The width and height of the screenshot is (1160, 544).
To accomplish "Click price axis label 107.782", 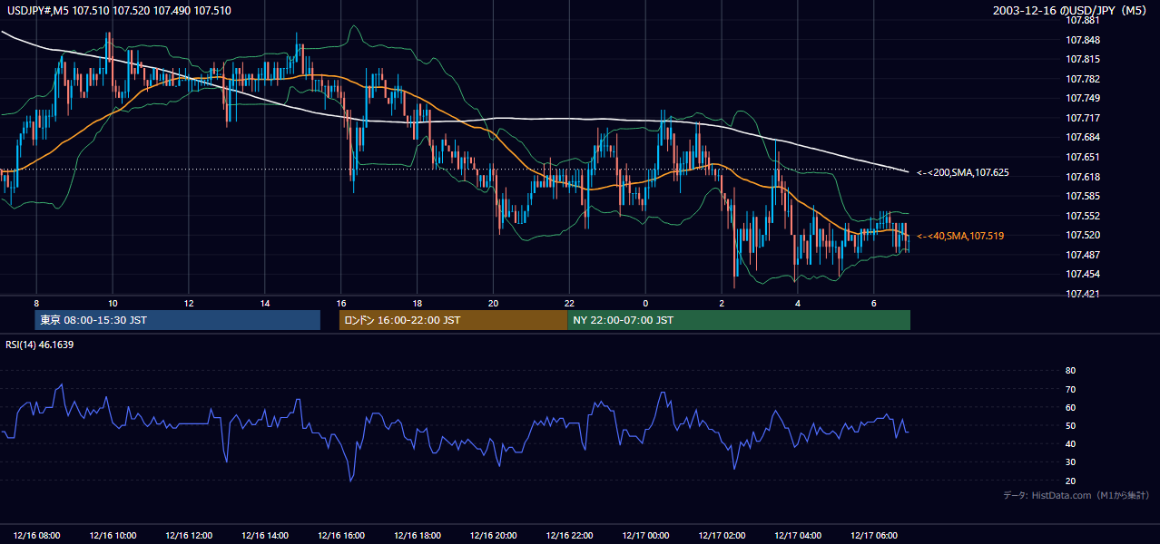I will 1083,79.
